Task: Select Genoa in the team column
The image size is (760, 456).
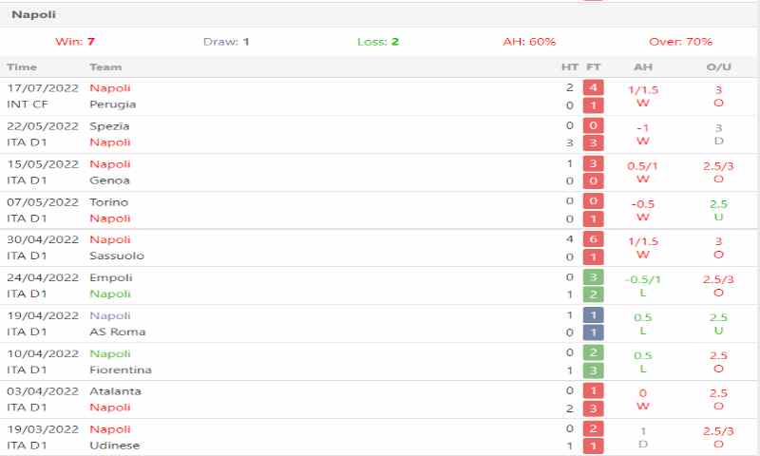Action: click(x=109, y=180)
